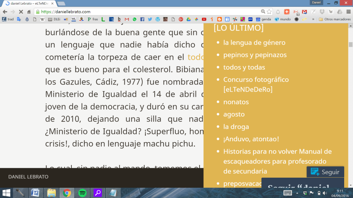Image resolution: width=353 pixels, height=198 pixels.
Task: Open the Windows Start menu
Action: (x=6, y=193)
